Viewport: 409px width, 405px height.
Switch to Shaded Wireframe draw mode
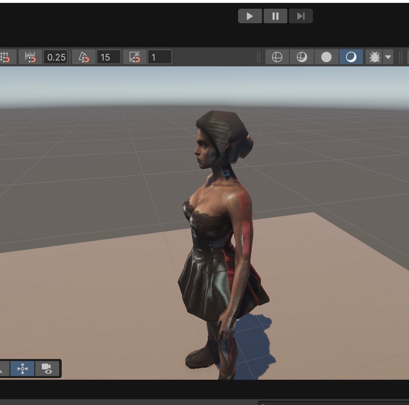(x=302, y=57)
